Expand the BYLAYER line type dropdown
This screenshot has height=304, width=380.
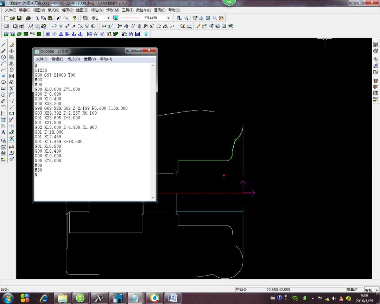pos(168,18)
